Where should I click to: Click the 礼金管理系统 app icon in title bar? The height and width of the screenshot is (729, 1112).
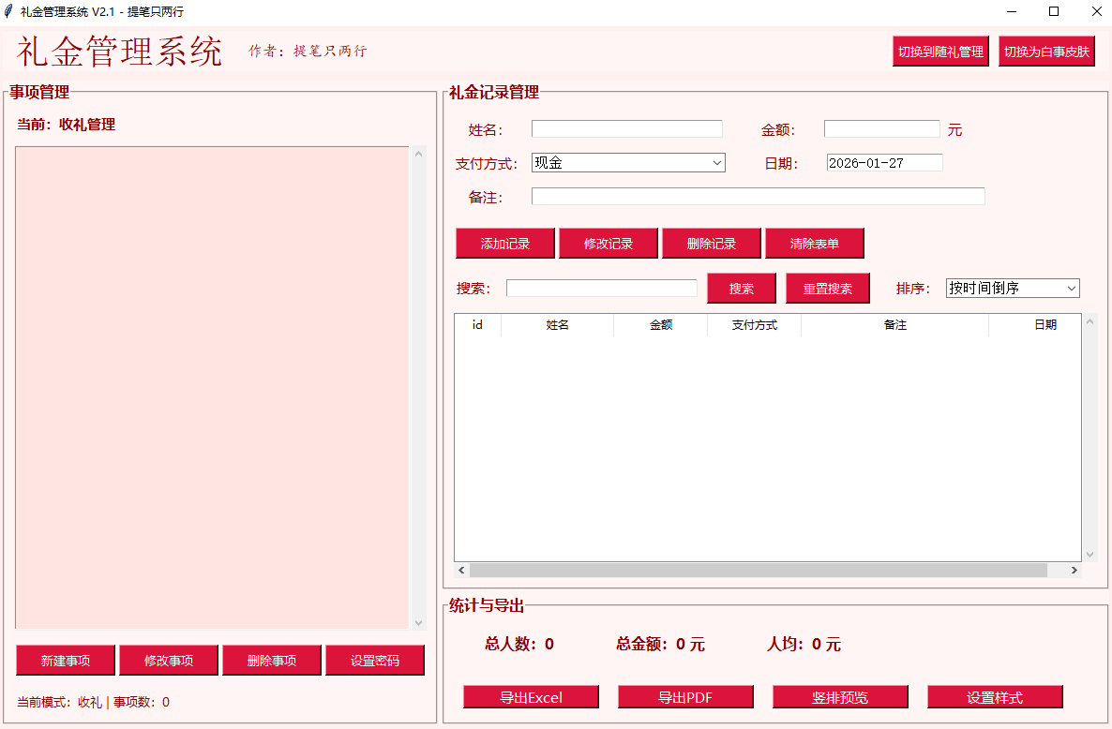9,11
